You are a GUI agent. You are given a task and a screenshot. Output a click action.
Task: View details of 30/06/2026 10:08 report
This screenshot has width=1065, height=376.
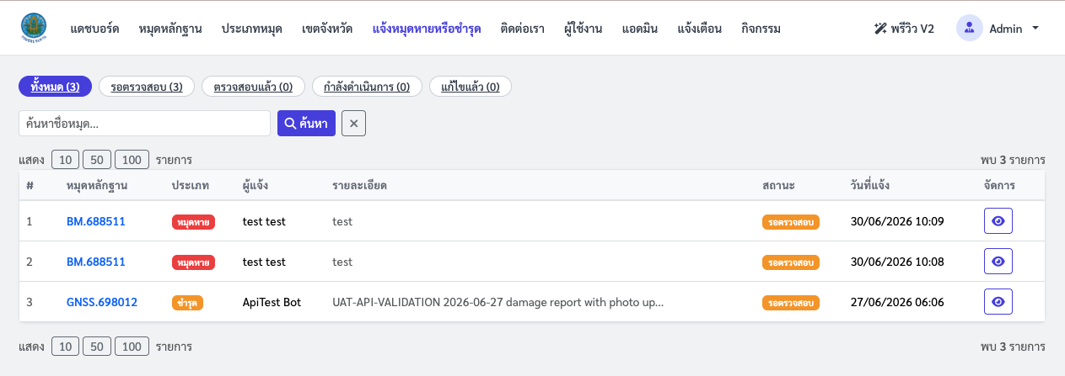click(x=998, y=262)
